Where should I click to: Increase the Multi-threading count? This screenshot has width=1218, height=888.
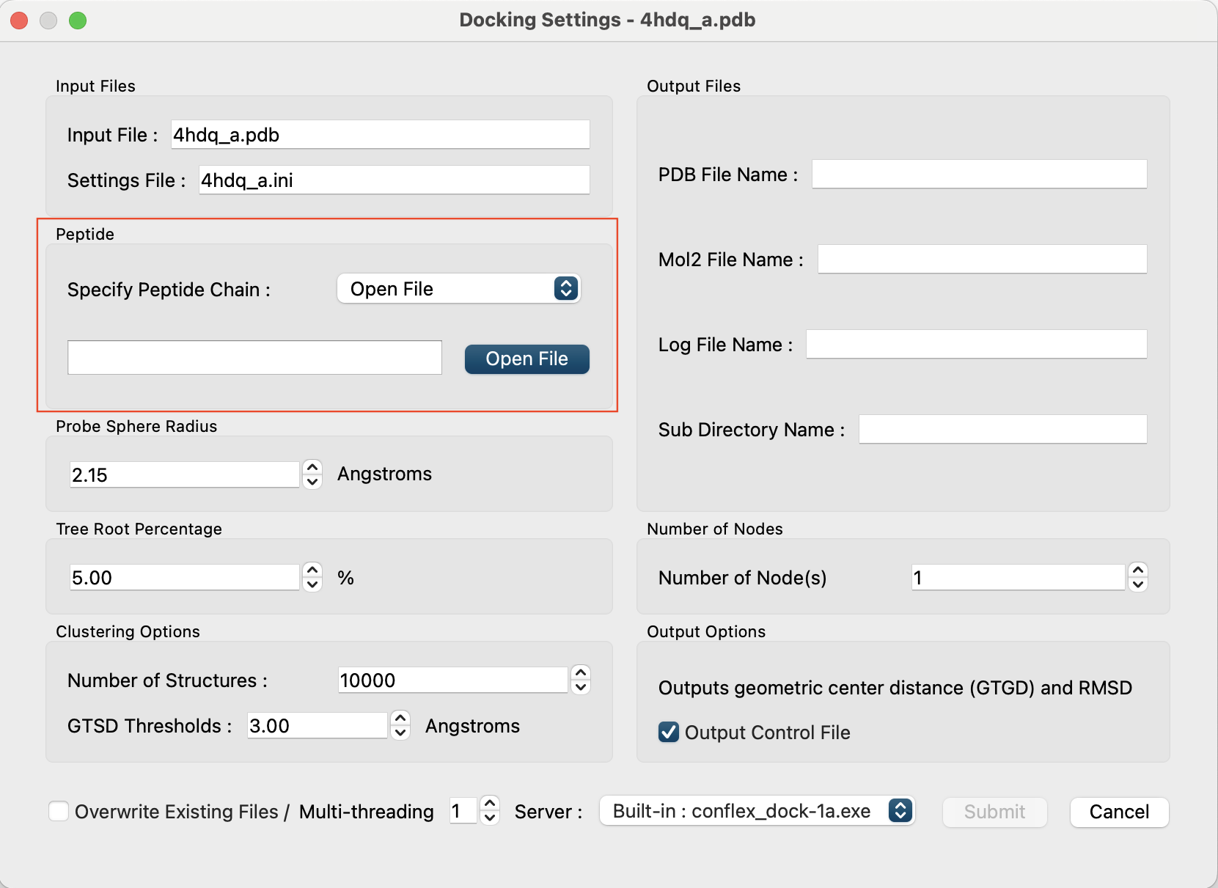490,804
